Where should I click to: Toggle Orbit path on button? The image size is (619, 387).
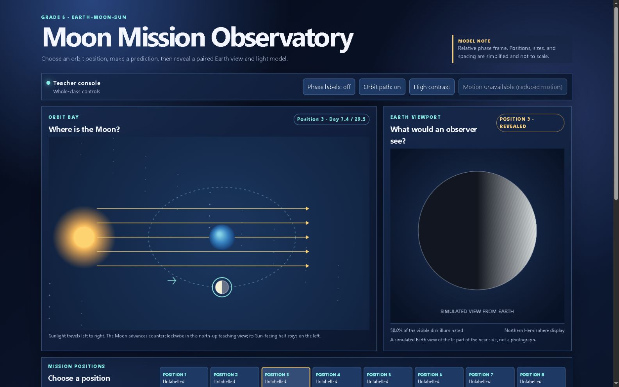[382, 87]
